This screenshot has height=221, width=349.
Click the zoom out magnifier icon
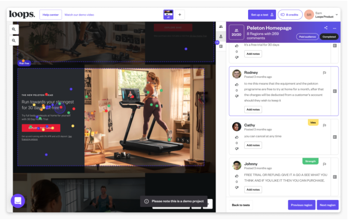pos(14,41)
